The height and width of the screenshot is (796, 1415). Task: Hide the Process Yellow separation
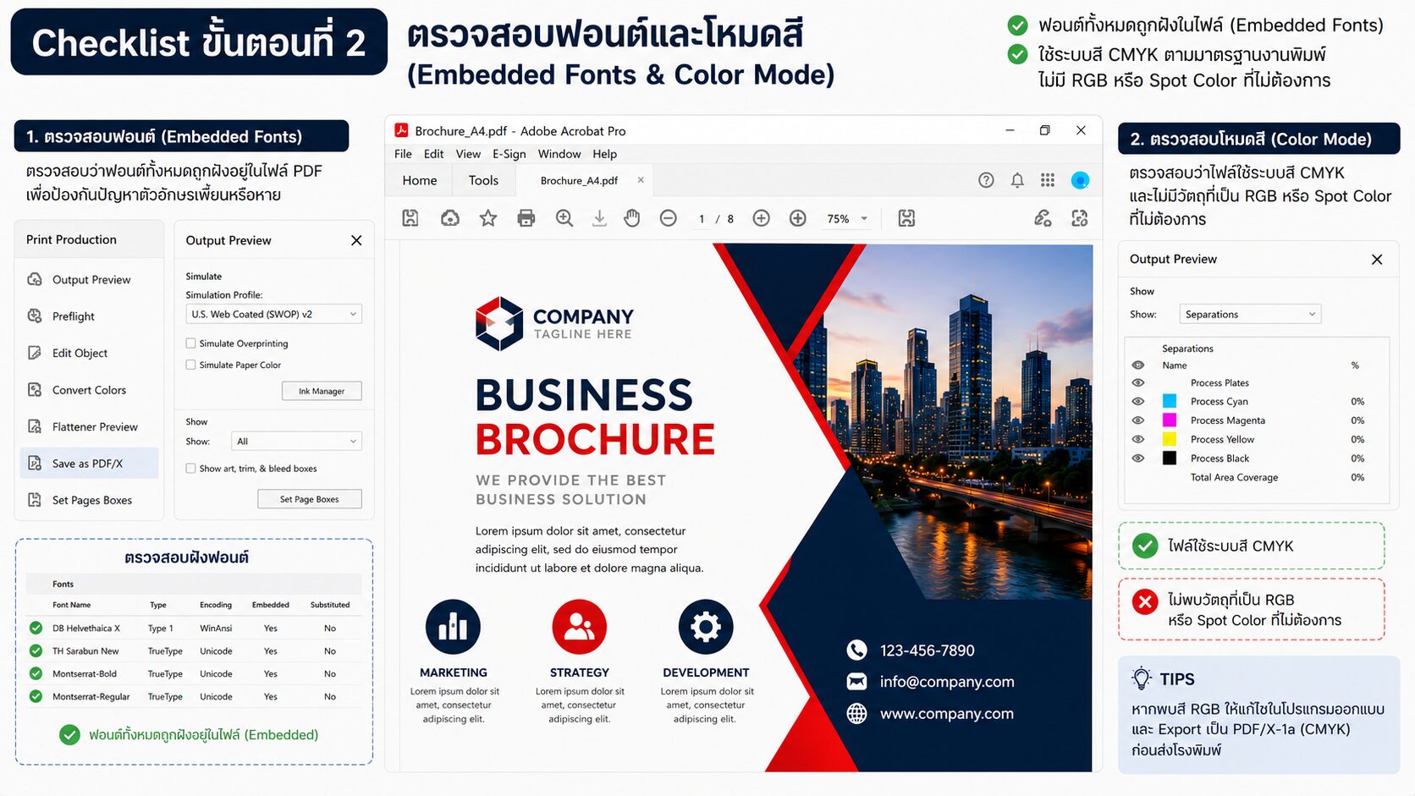click(1138, 439)
